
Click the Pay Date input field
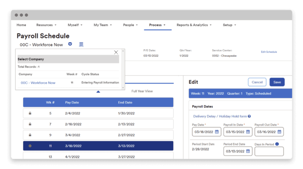tap(207, 132)
